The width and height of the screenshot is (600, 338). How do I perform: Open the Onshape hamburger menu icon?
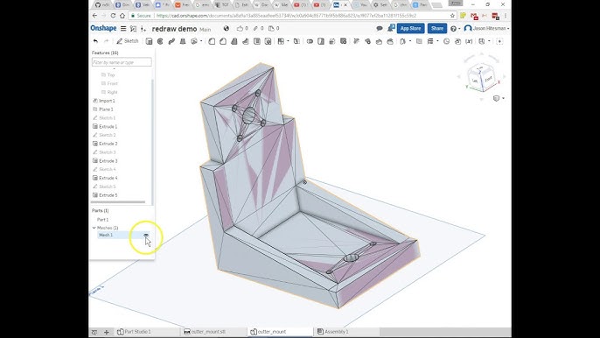pyautogui.click(x=123, y=28)
